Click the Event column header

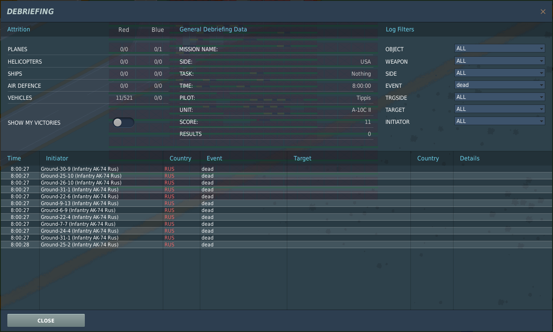click(x=214, y=158)
